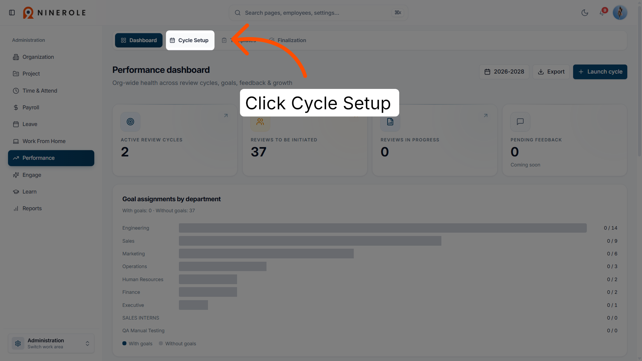Open Active Review Cycles arrow link
The width and height of the screenshot is (642, 361).
point(226,116)
